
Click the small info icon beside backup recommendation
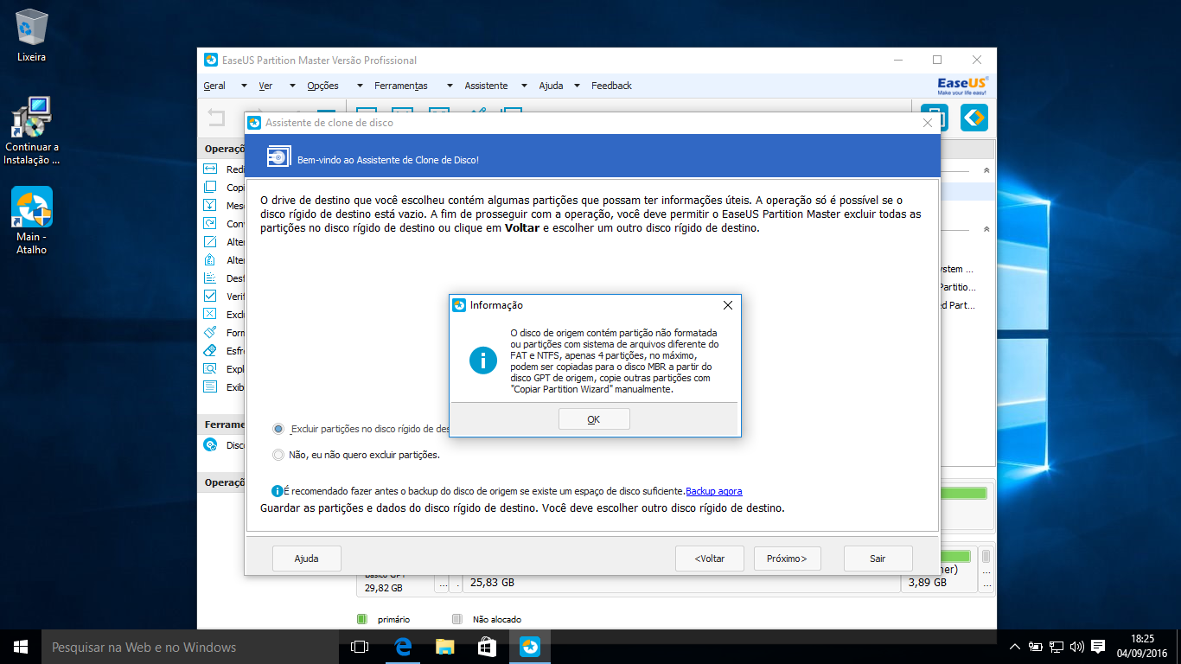click(x=277, y=491)
